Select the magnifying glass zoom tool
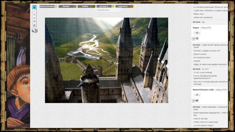The width and height of the screenshot is (235, 132). click(34, 15)
